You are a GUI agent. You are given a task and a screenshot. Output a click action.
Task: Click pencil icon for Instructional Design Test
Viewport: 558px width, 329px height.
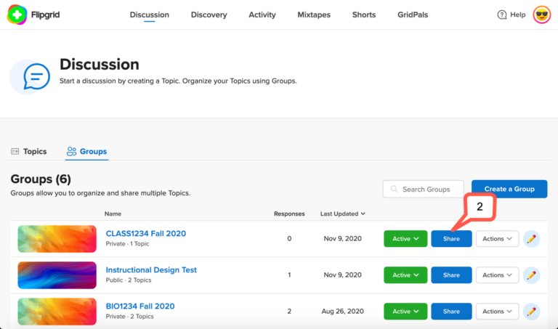pos(531,275)
